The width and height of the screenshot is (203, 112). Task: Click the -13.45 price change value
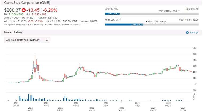[33, 10]
